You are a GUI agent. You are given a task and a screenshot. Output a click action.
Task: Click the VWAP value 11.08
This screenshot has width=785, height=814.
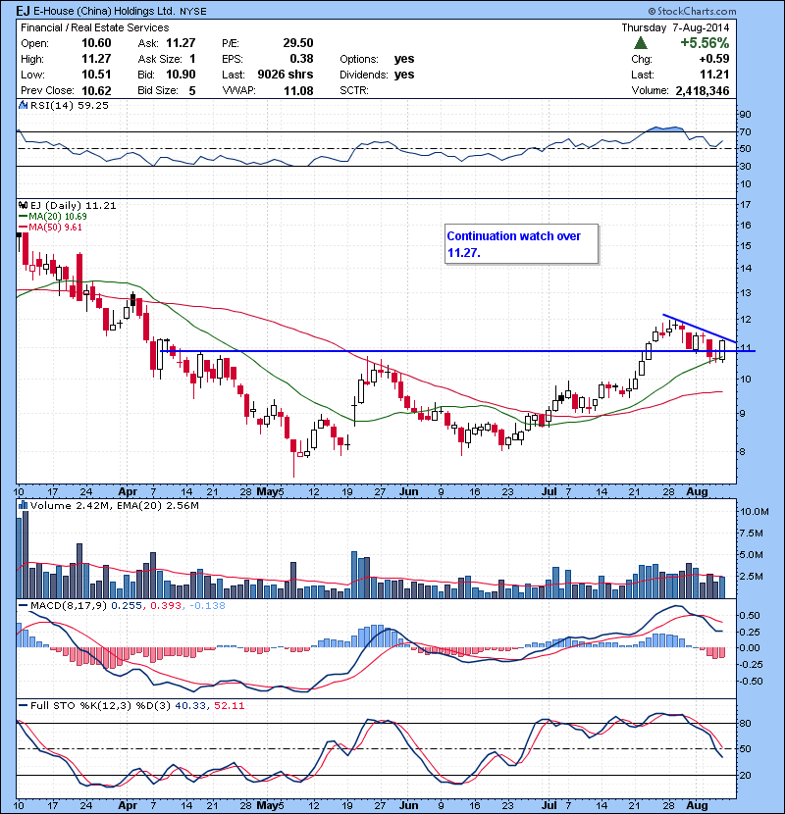[x=298, y=91]
